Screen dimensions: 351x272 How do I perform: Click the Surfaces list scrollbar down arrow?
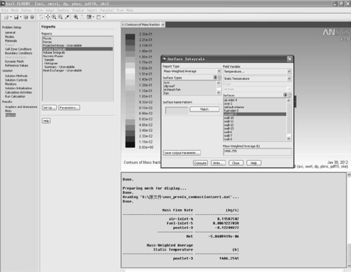[x=289, y=138]
